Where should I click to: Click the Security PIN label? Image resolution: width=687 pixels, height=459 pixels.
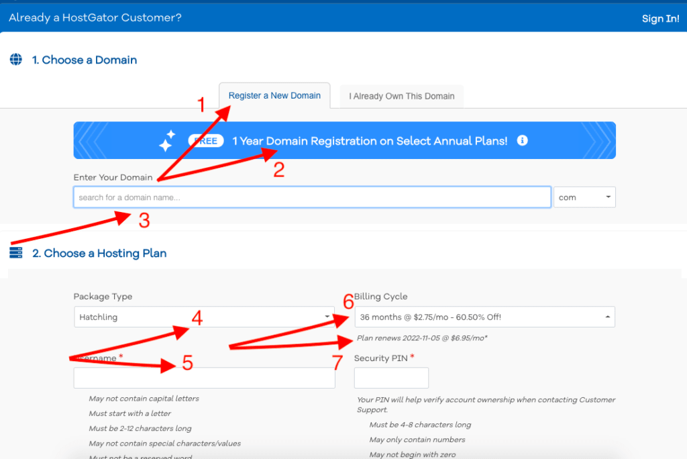click(x=381, y=358)
